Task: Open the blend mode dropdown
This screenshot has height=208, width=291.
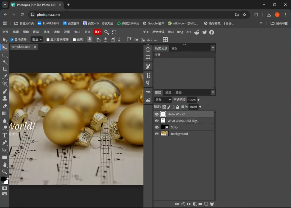Action: coord(163,100)
